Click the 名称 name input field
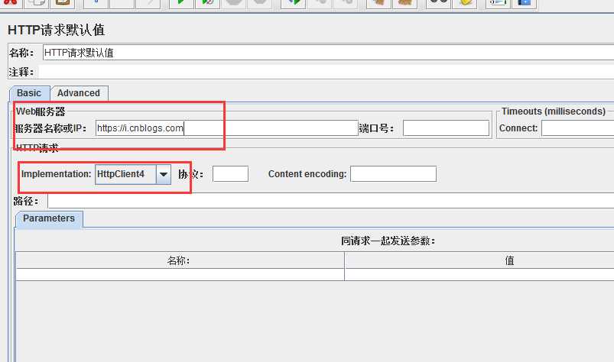This screenshot has width=614, height=362. (328, 53)
